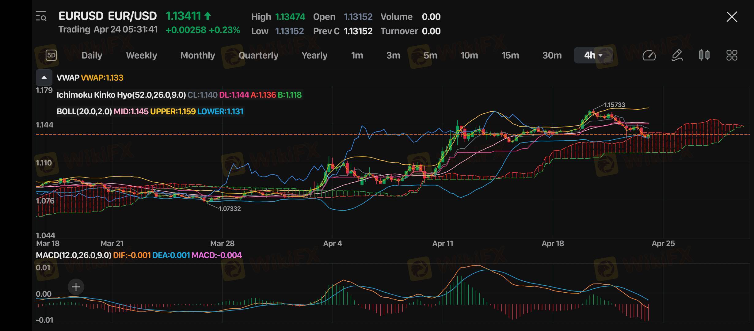Select the Monthly timeframe

click(198, 55)
